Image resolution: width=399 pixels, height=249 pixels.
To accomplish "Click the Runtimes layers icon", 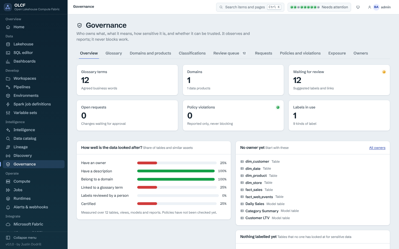I will tap(8, 199).
